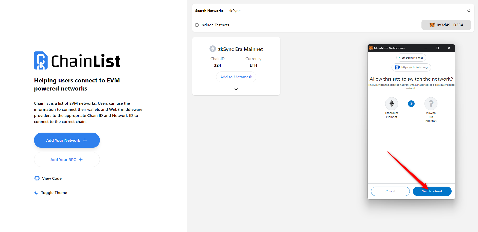Click MetaMask fox icon in popup title bar

click(x=371, y=48)
